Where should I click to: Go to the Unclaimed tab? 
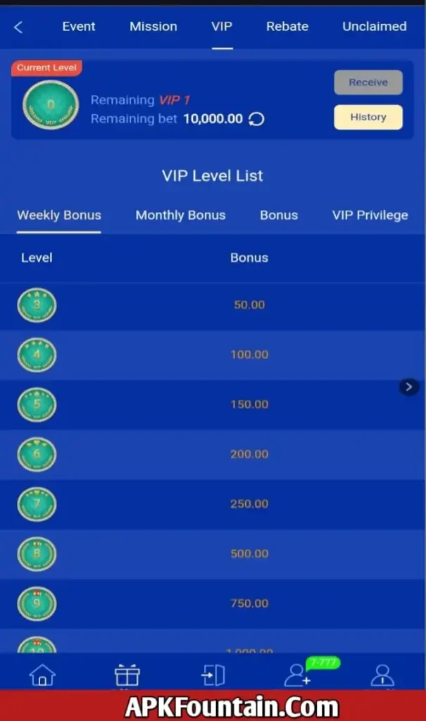[374, 27]
